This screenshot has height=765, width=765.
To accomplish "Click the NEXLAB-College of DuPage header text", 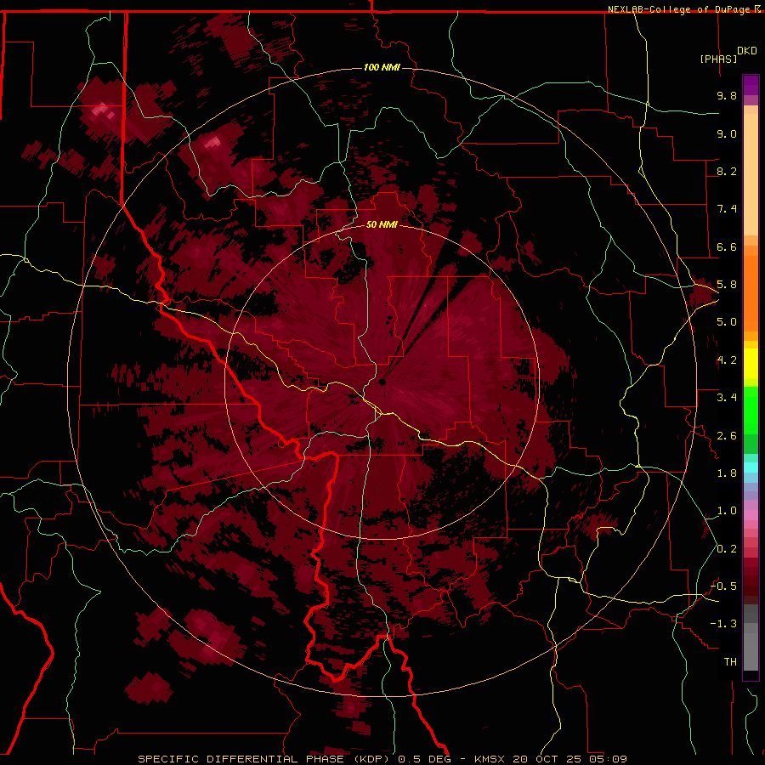I will point(684,9).
